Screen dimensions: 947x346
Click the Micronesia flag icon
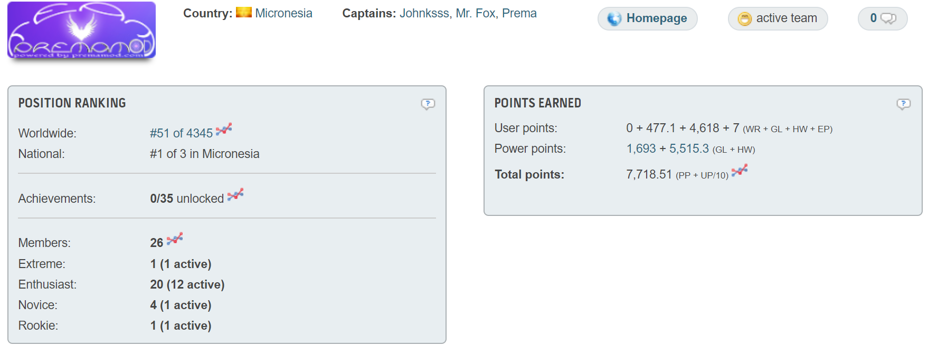click(x=243, y=13)
